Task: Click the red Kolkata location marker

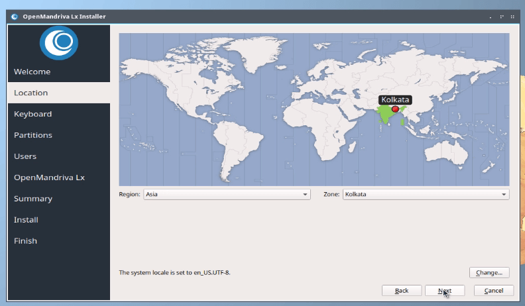Action: pyautogui.click(x=395, y=109)
